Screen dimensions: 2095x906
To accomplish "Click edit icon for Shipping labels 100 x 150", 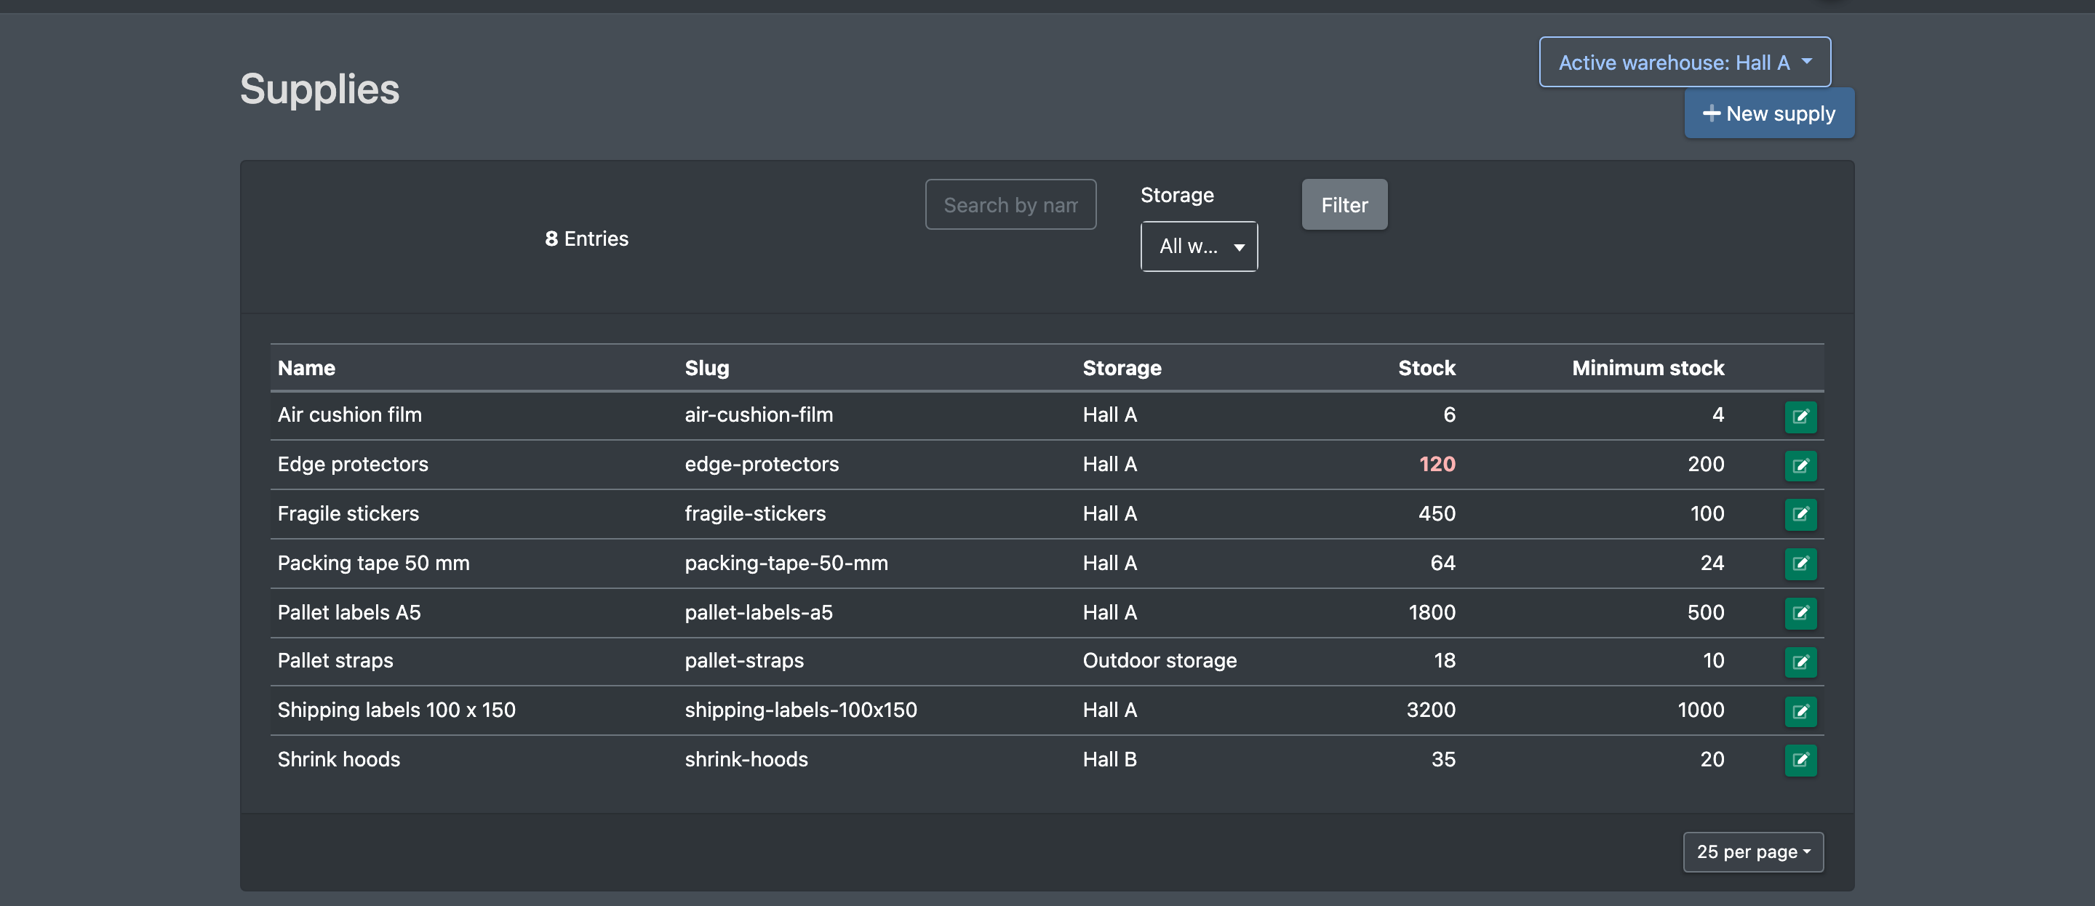I will click(x=1800, y=712).
